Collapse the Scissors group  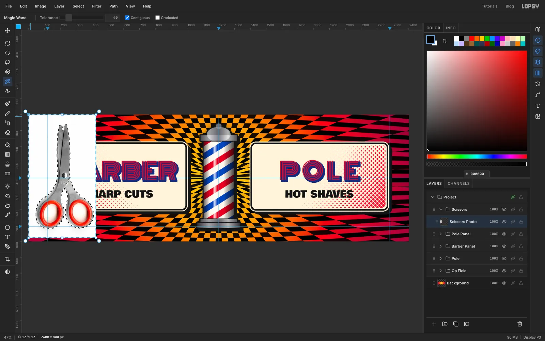[441, 209]
